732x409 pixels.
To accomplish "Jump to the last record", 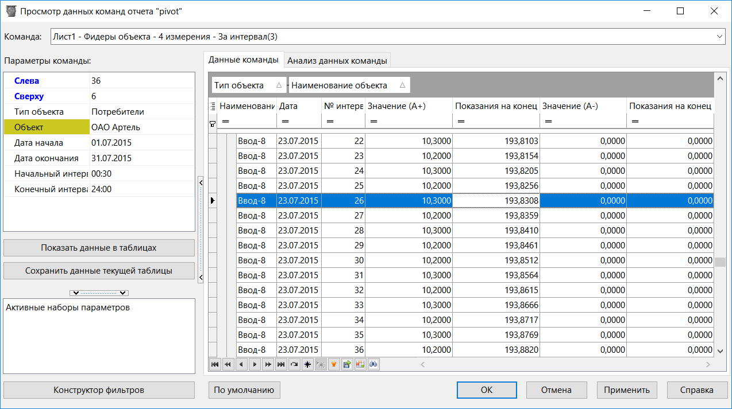I will click(282, 364).
